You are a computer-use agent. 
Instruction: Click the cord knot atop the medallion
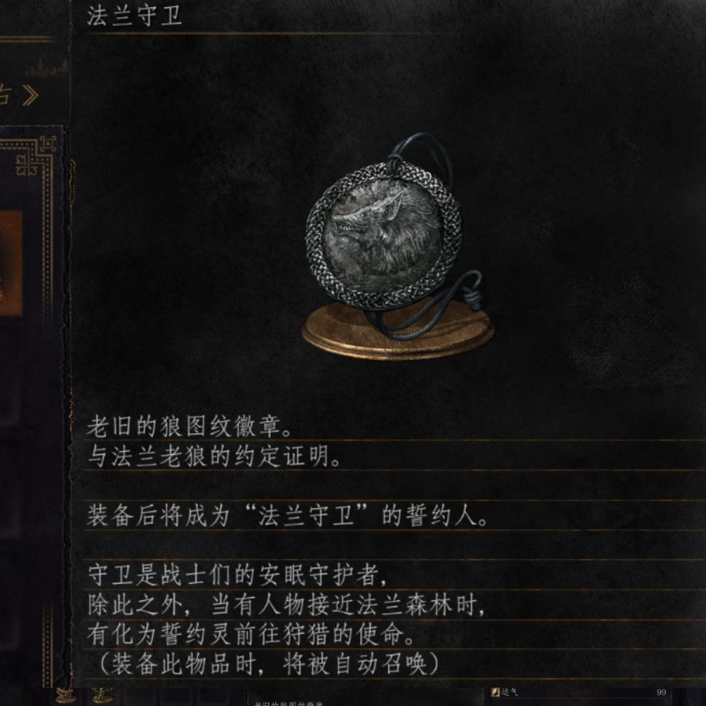coord(395,161)
